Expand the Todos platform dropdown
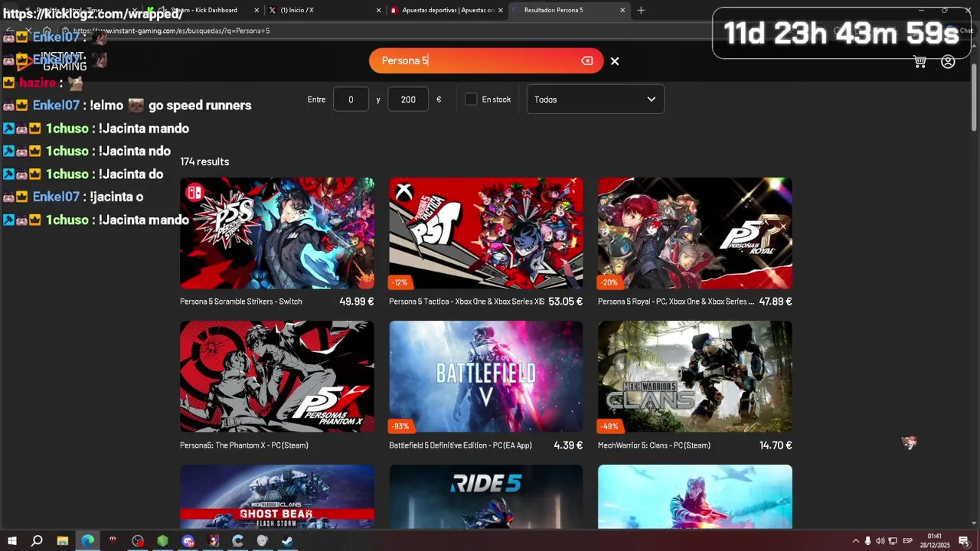Image resolution: width=980 pixels, height=551 pixels. pos(595,99)
